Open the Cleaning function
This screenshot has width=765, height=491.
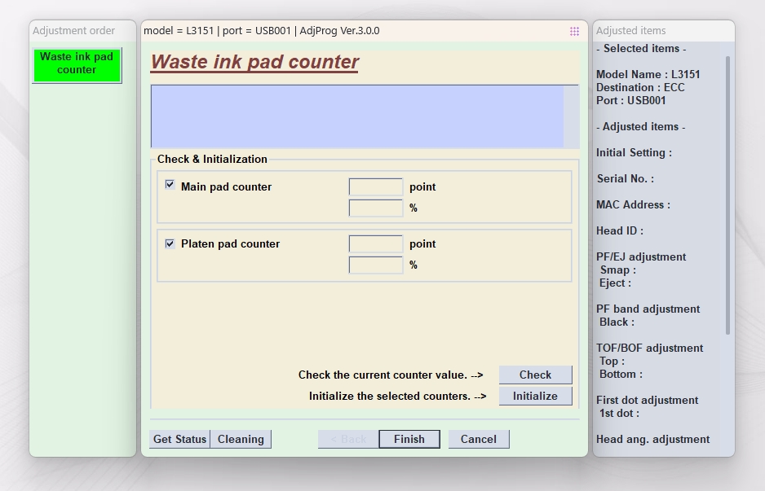241,439
